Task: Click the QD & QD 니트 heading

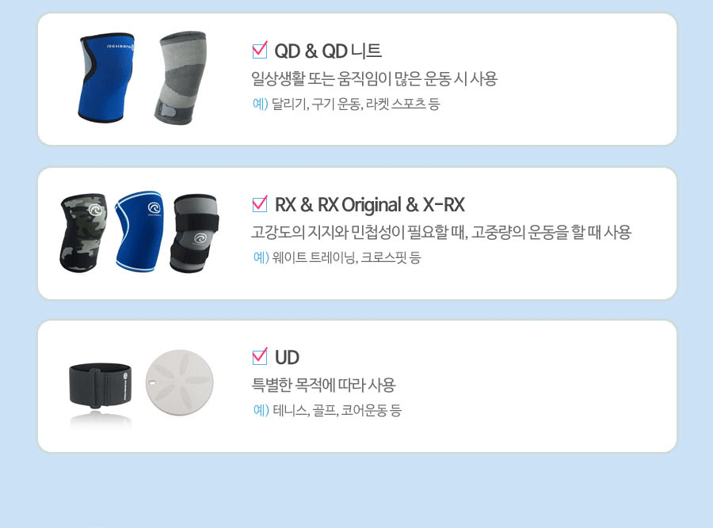Action: tap(328, 51)
